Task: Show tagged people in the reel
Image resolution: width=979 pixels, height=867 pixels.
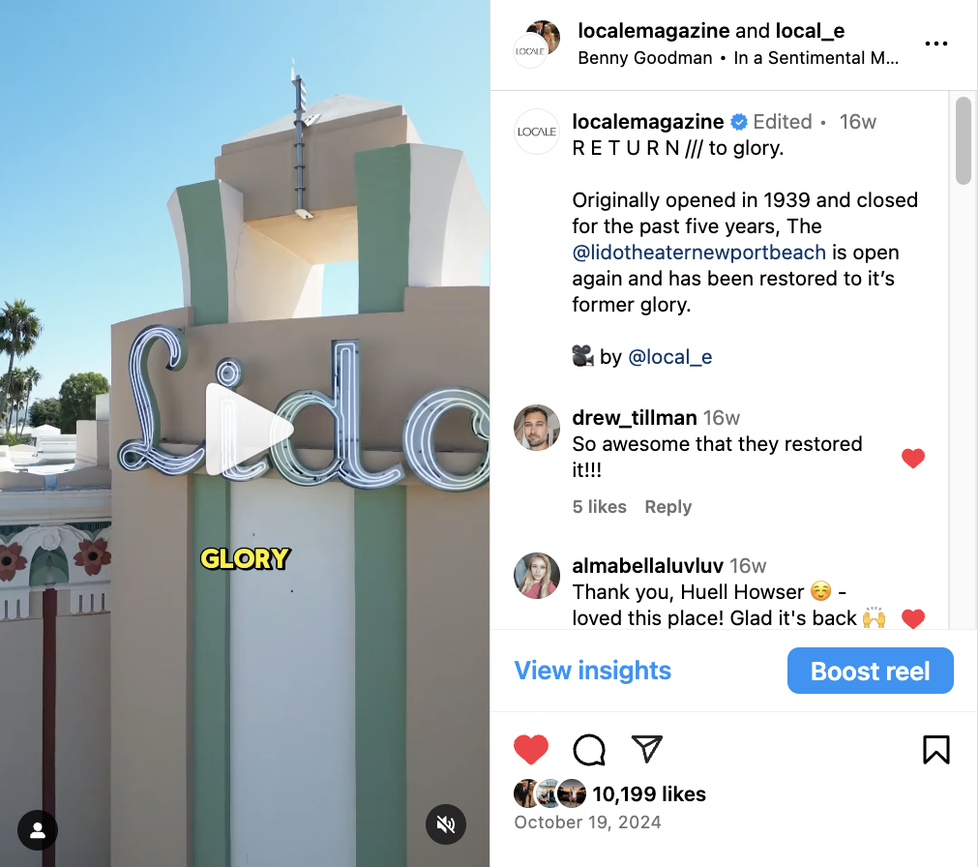Action: [x=38, y=830]
